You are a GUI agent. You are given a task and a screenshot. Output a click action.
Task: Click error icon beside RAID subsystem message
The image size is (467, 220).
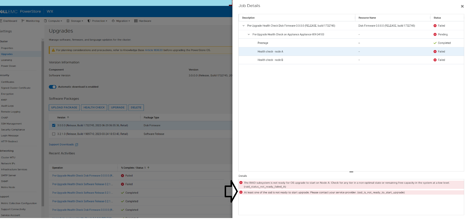[x=241, y=183]
